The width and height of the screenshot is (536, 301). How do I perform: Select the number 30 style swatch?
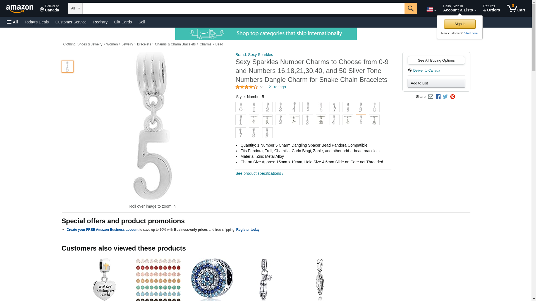321,120
